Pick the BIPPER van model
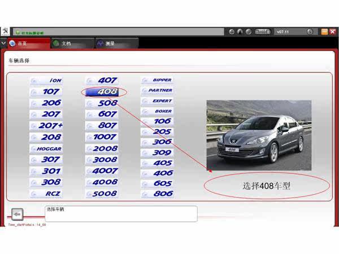 pyautogui.click(x=157, y=80)
